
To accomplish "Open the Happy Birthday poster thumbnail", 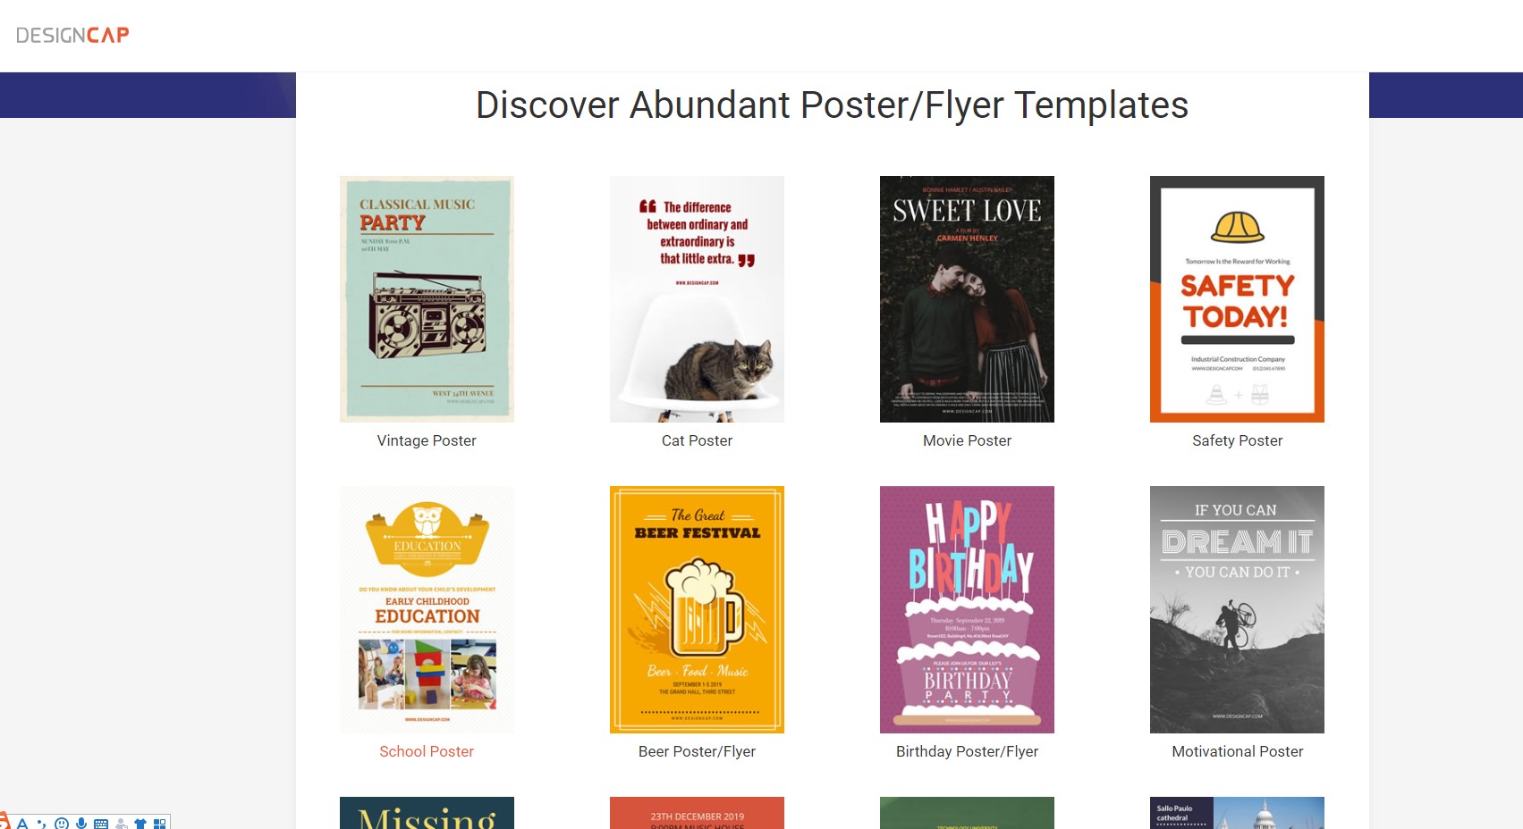I will point(967,609).
